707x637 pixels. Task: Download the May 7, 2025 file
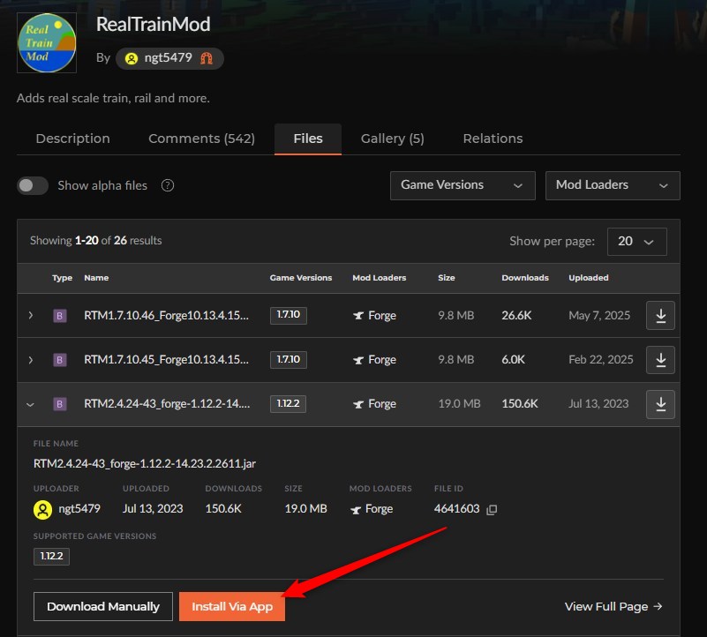(x=660, y=315)
